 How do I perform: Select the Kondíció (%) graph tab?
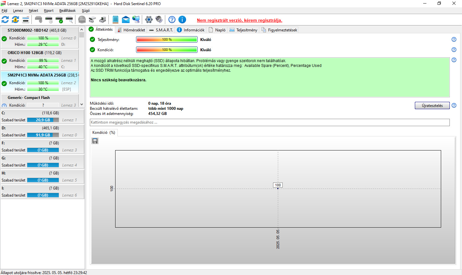[x=104, y=133]
